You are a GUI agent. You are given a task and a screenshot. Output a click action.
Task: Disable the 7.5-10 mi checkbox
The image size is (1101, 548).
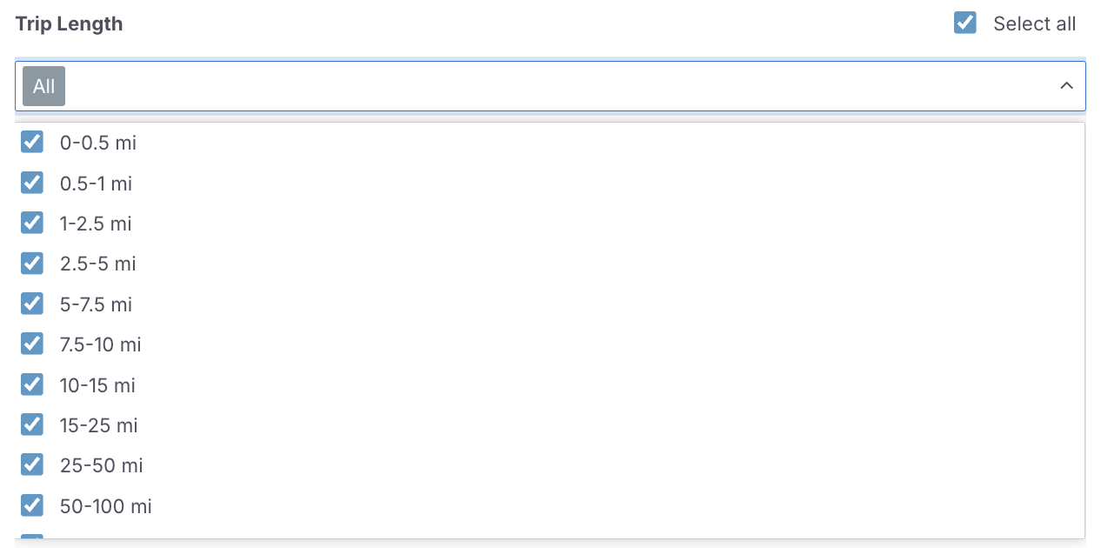32,344
